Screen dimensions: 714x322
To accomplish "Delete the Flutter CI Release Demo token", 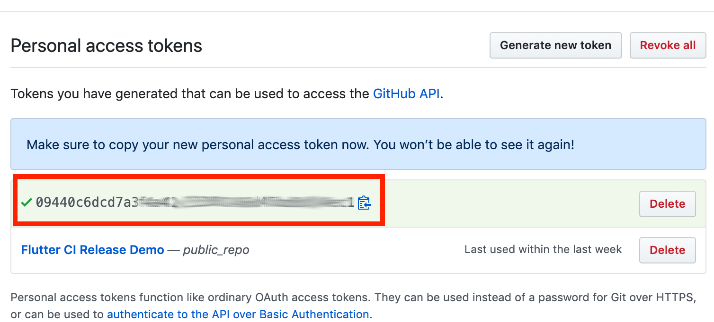I will (667, 250).
